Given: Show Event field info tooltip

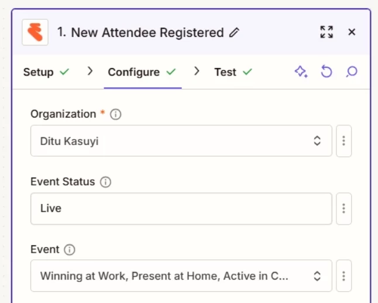Looking at the screenshot, I should (x=70, y=250).
